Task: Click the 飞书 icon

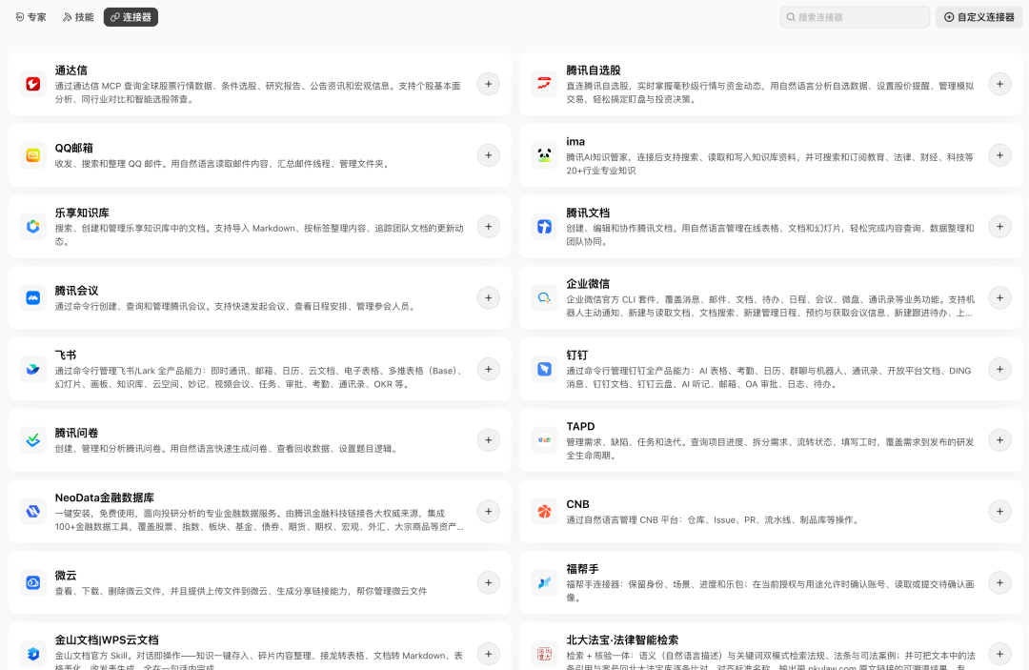Action: coord(32,370)
